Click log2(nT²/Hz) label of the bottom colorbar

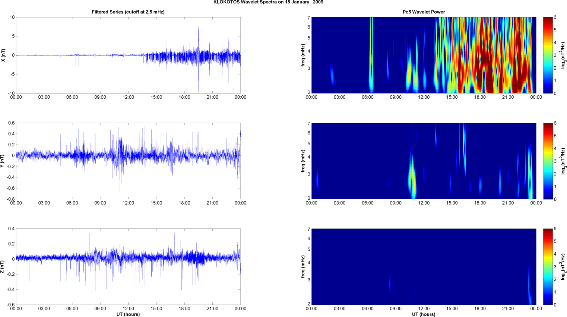(564, 267)
